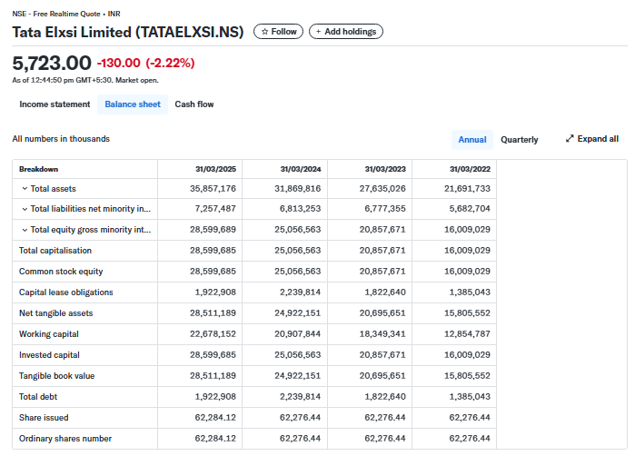This screenshot has width=635, height=456.
Task: Click Add holdings button label
Action: [351, 32]
